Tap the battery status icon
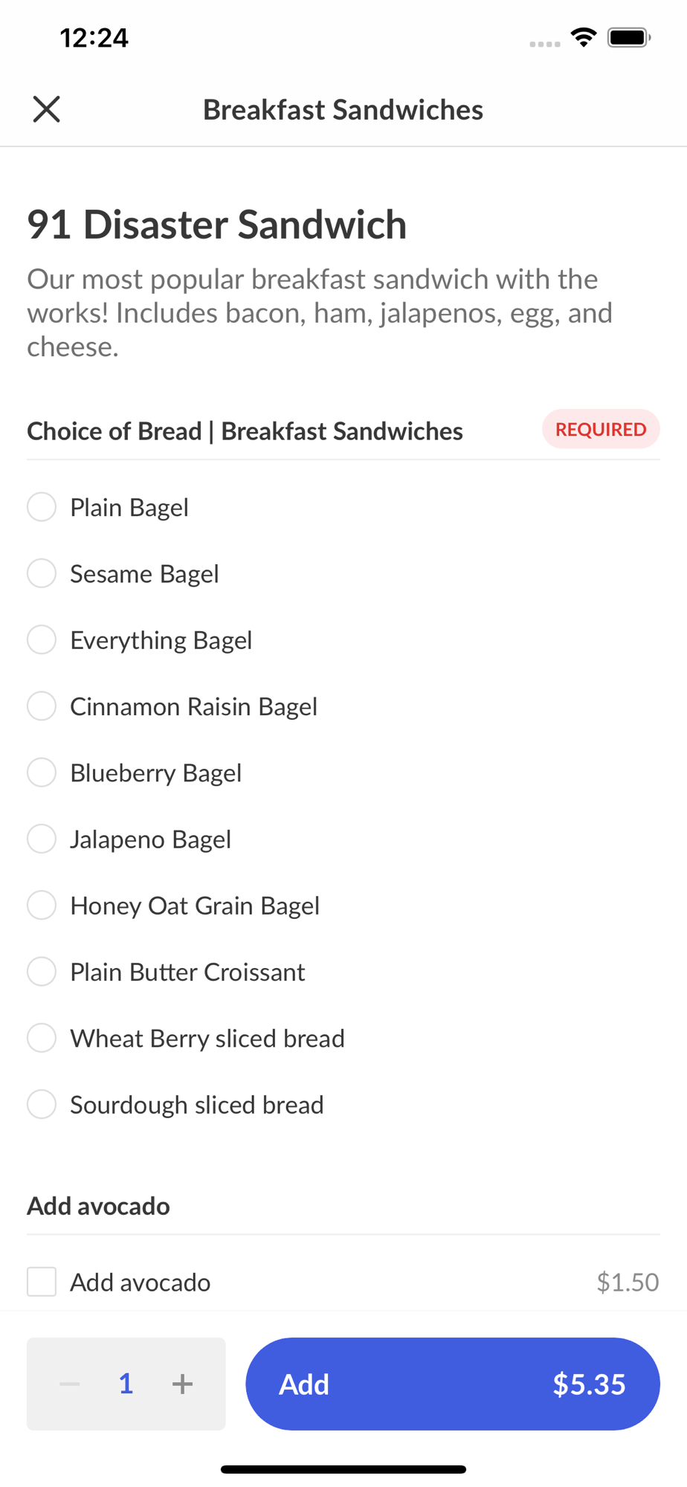Image resolution: width=687 pixels, height=1487 pixels. pos(629,37)
